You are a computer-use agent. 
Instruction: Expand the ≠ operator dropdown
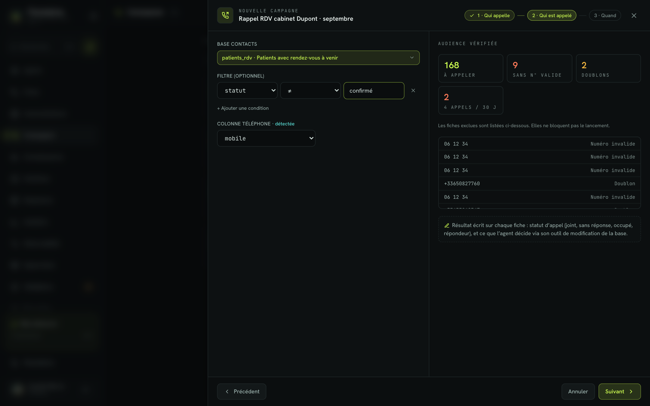pyautogui.click(x=311, y=91)
